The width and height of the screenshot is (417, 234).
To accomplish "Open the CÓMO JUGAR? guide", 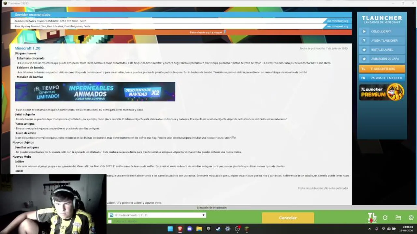I will (382, 32).
